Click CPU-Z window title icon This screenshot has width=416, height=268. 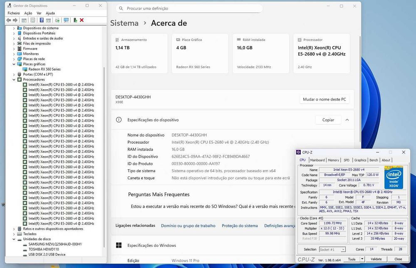click(298, 152)
